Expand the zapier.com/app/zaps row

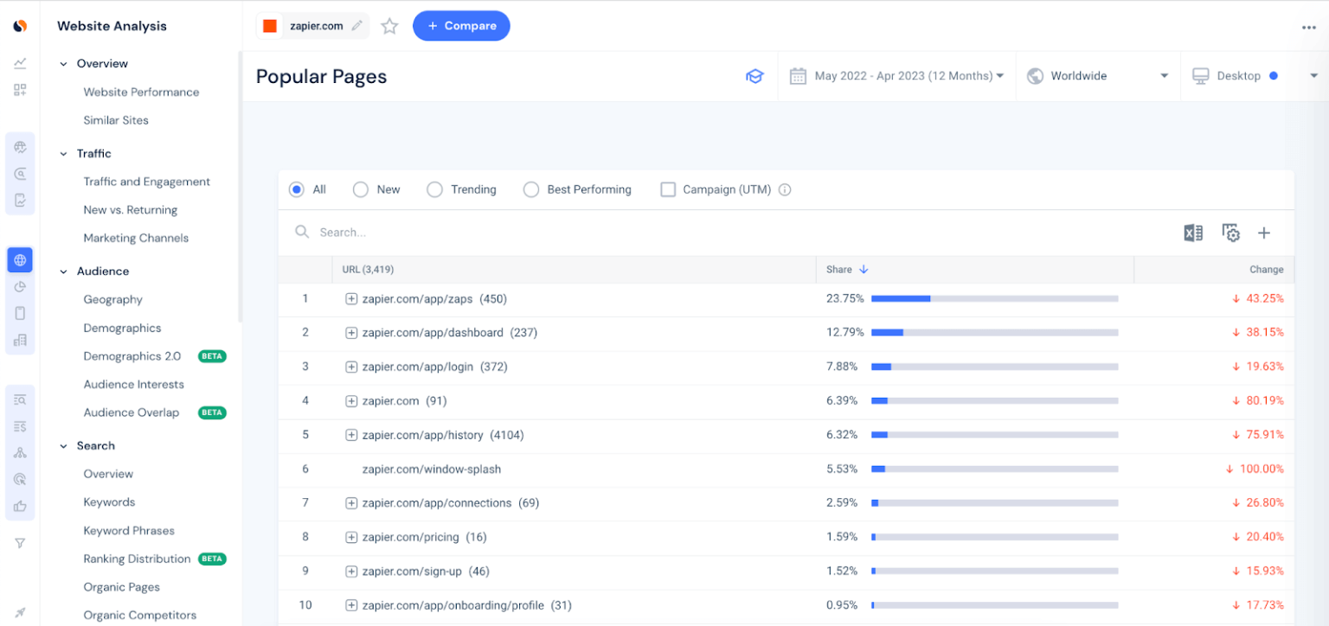click(351, 298)
